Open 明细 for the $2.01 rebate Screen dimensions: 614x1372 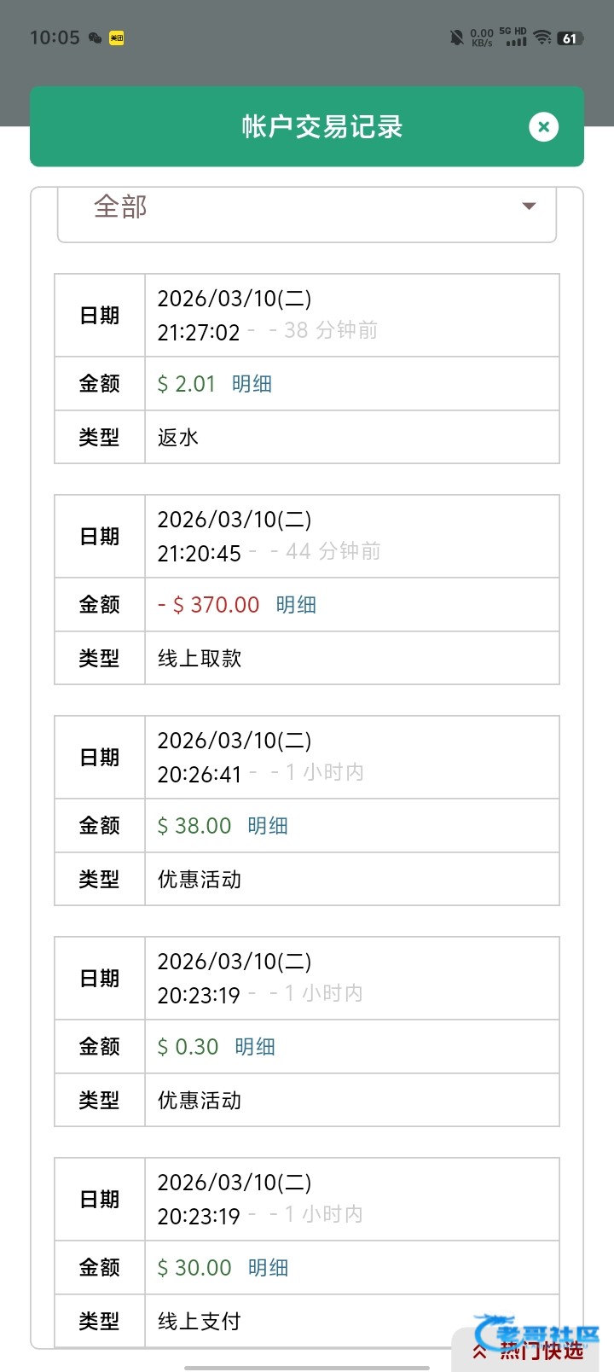[x=252, y=384]
